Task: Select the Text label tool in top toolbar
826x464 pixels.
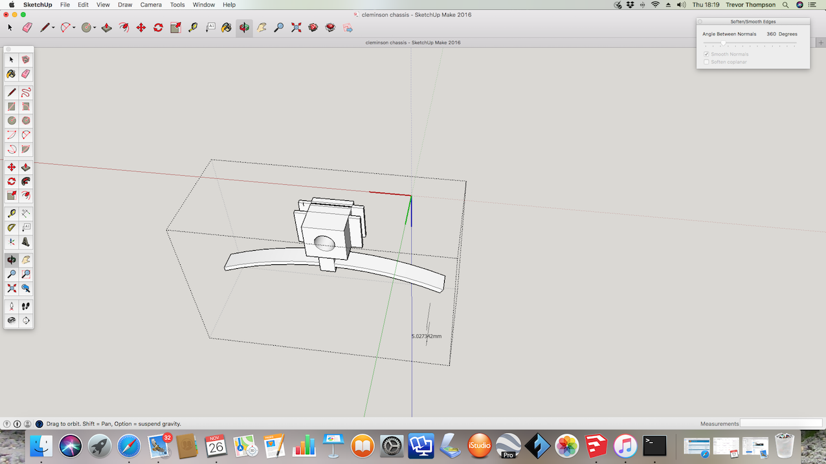Action: point(210,28)
